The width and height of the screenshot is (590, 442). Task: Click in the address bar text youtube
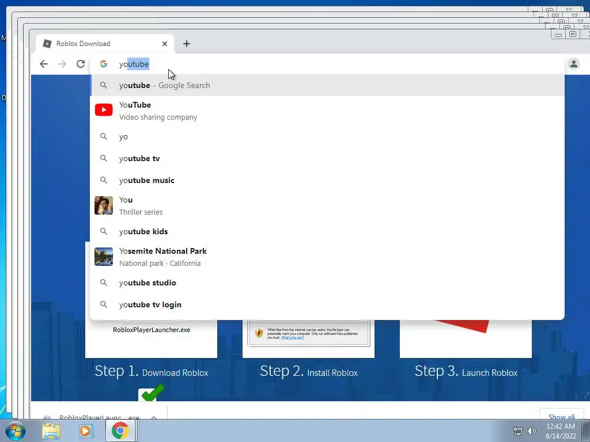click(134, 64)
